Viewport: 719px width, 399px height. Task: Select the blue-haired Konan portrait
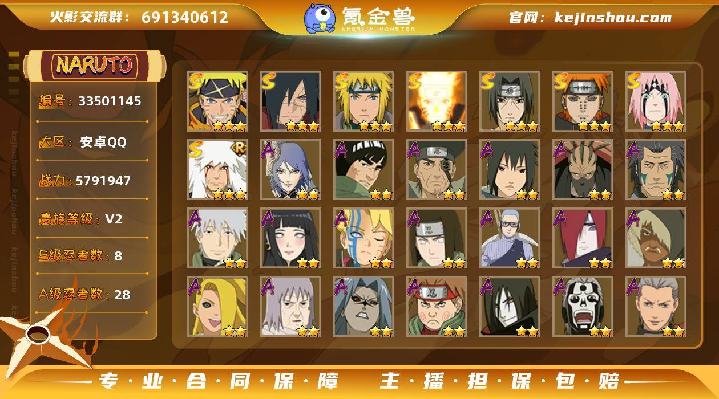[290, 170]
